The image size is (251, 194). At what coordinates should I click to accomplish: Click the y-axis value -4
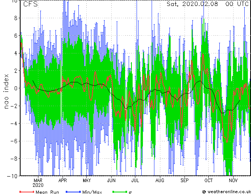pos(14,124)
